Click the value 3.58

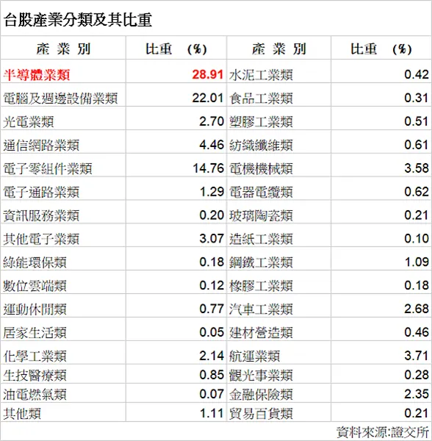pyautogui.click(x=417, y=168)
